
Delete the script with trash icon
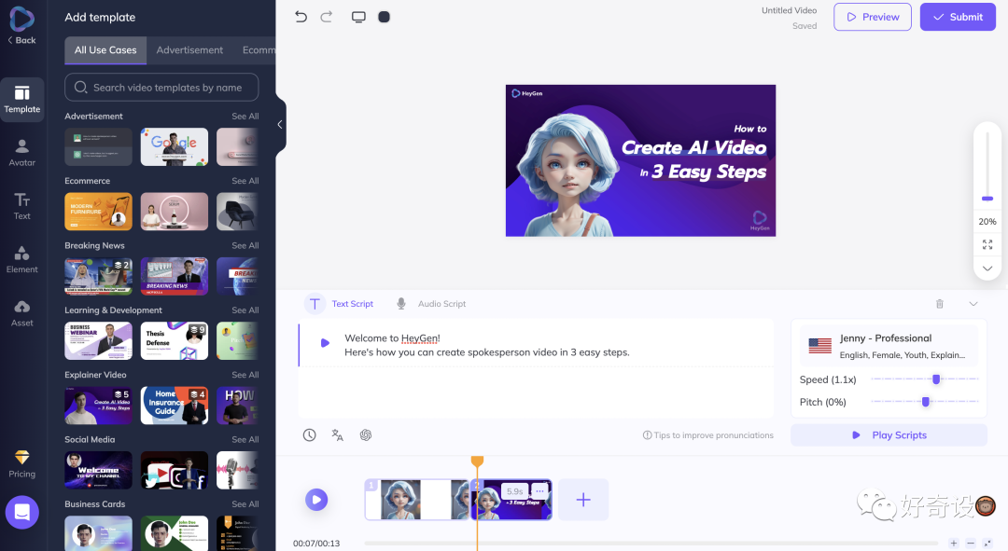(x=940, y=304)
